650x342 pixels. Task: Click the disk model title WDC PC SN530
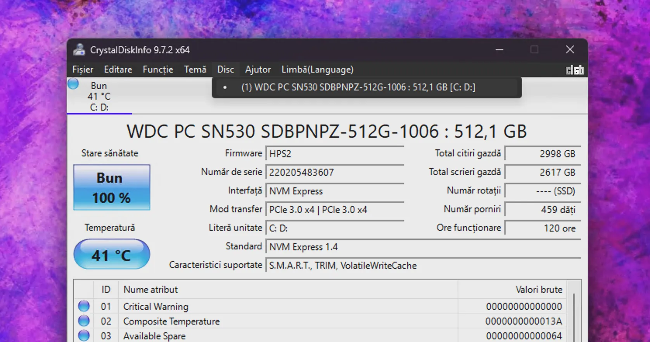(327, 131)
